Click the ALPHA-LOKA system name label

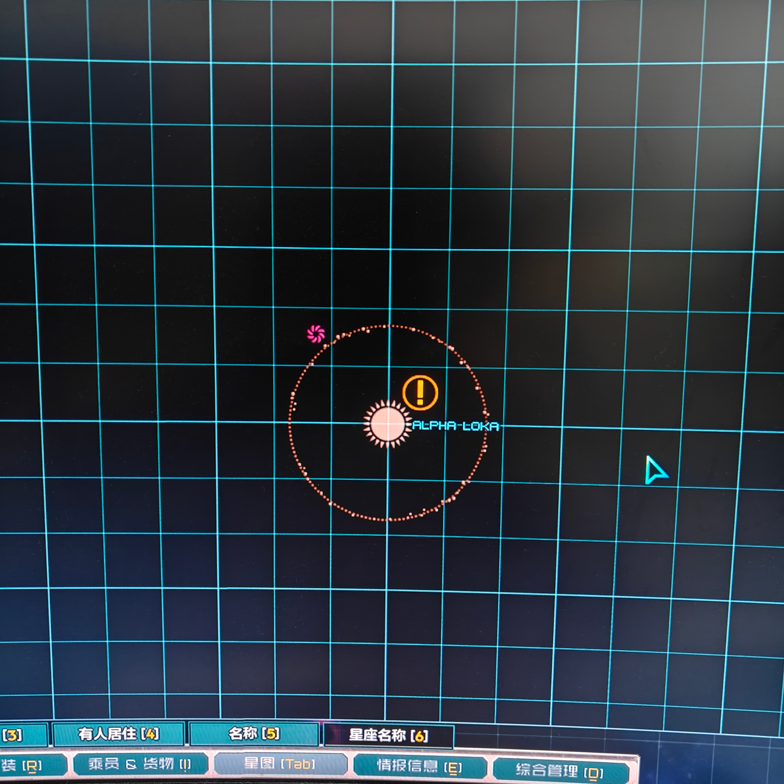tap(455, 426)
